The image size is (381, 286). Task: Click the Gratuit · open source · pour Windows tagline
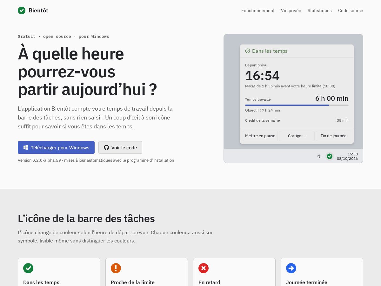(63, 37)
